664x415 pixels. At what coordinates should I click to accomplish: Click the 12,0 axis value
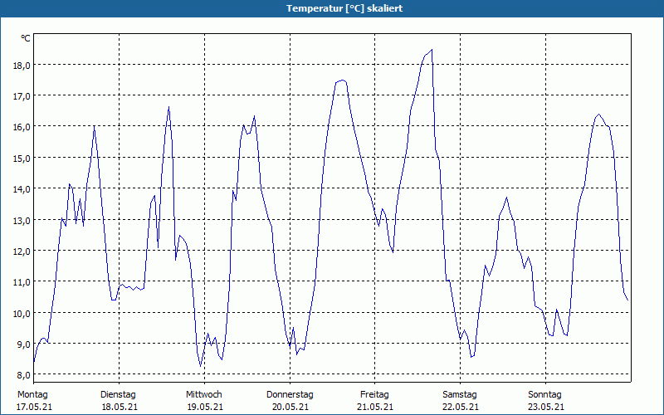point(23,251)
